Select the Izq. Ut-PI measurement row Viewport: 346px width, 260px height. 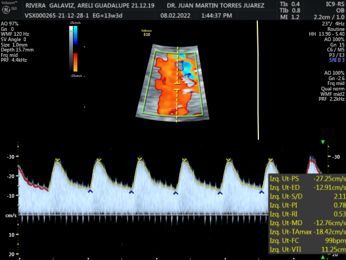click(x=304, y=205)
